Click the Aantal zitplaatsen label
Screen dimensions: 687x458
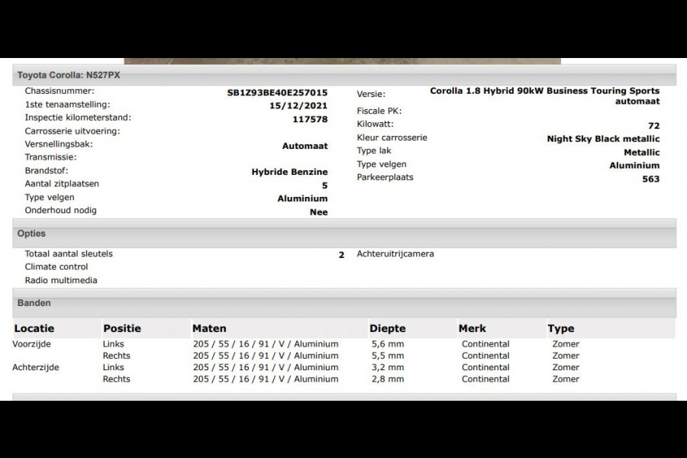coord(62,184)
